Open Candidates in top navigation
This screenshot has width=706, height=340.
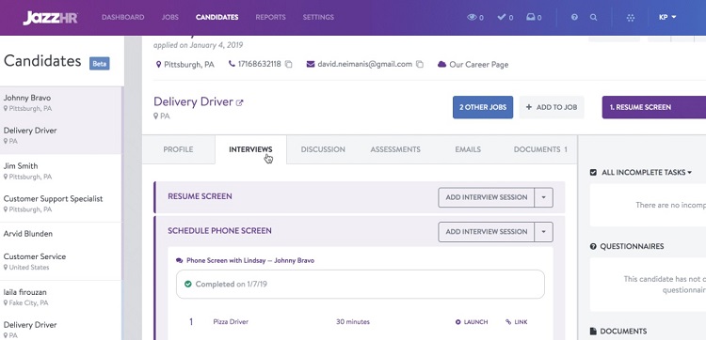[217, 18]
